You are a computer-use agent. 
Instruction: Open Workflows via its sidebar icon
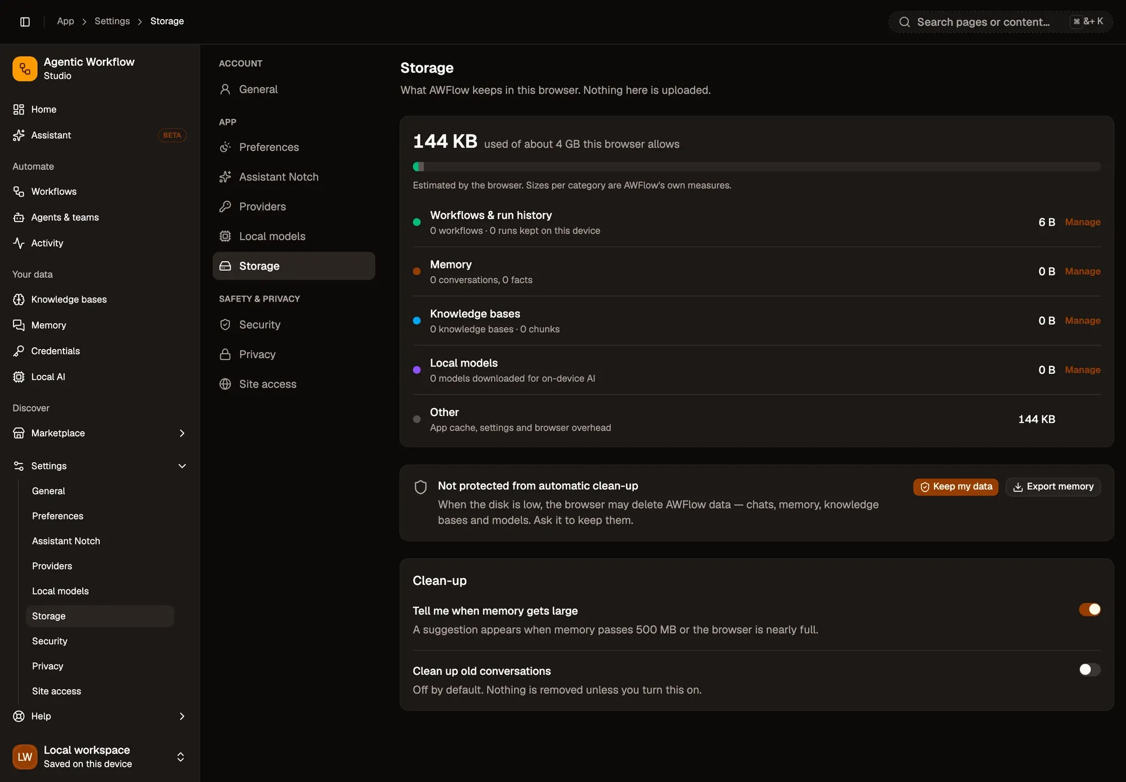click(x=19, y=191)
